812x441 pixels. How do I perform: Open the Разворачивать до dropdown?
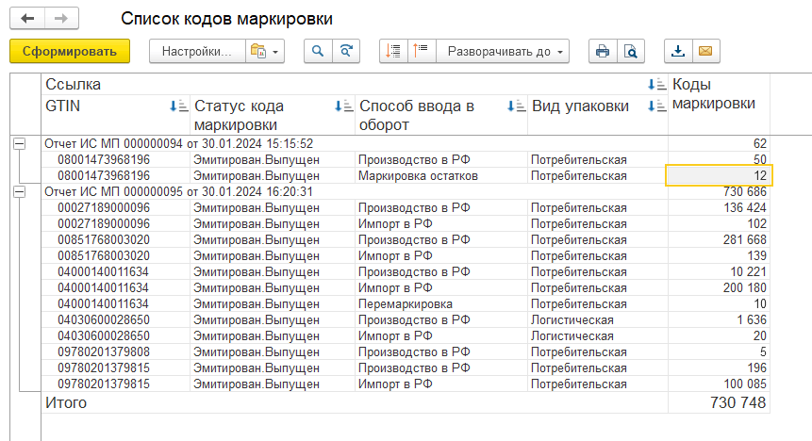pyautogui.click(x=507, y=52)
